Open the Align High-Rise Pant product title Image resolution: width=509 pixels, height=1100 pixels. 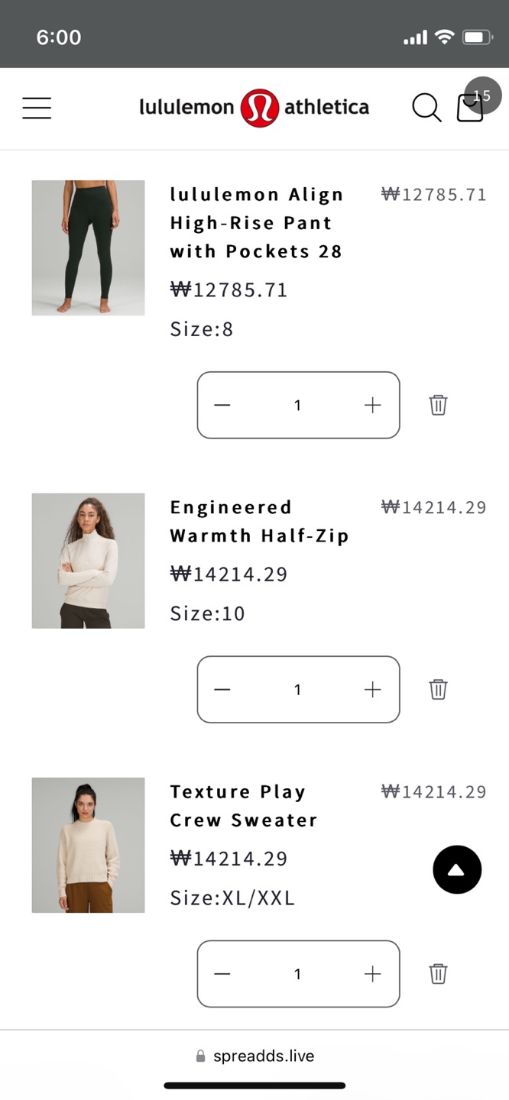tap(256, 223)
